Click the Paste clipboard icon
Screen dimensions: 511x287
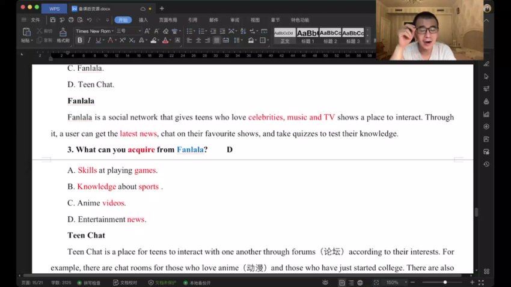(x=26, y=32)
